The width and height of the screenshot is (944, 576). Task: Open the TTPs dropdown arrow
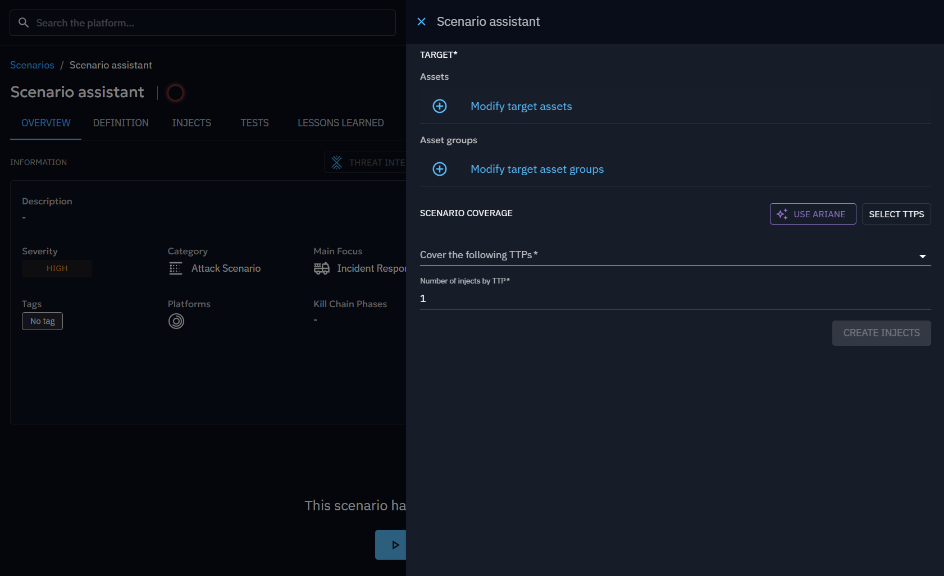(922, 256)
